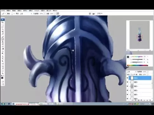This screenshot has width=154, height=115.
Task: Open the brush blend mode dropdown
Action: tap(26, 14)
